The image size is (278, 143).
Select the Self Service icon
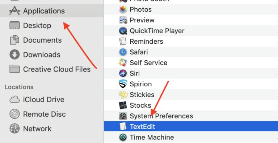pyautogui.click(x=123, y=62)
